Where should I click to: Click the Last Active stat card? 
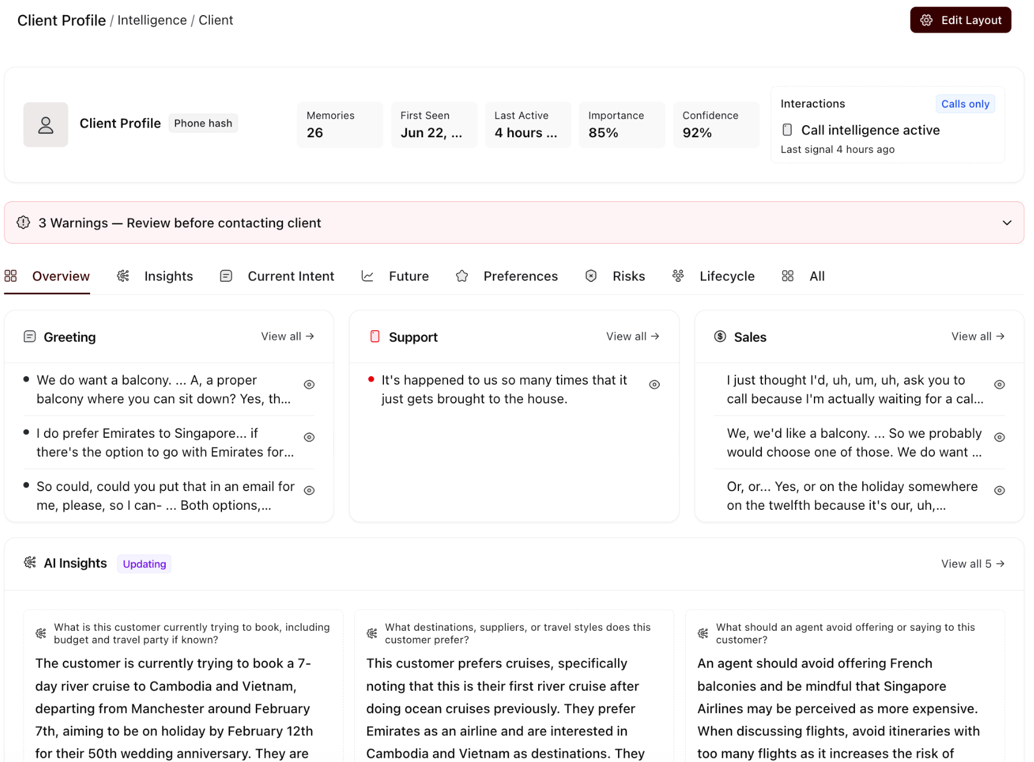point(528,125)
